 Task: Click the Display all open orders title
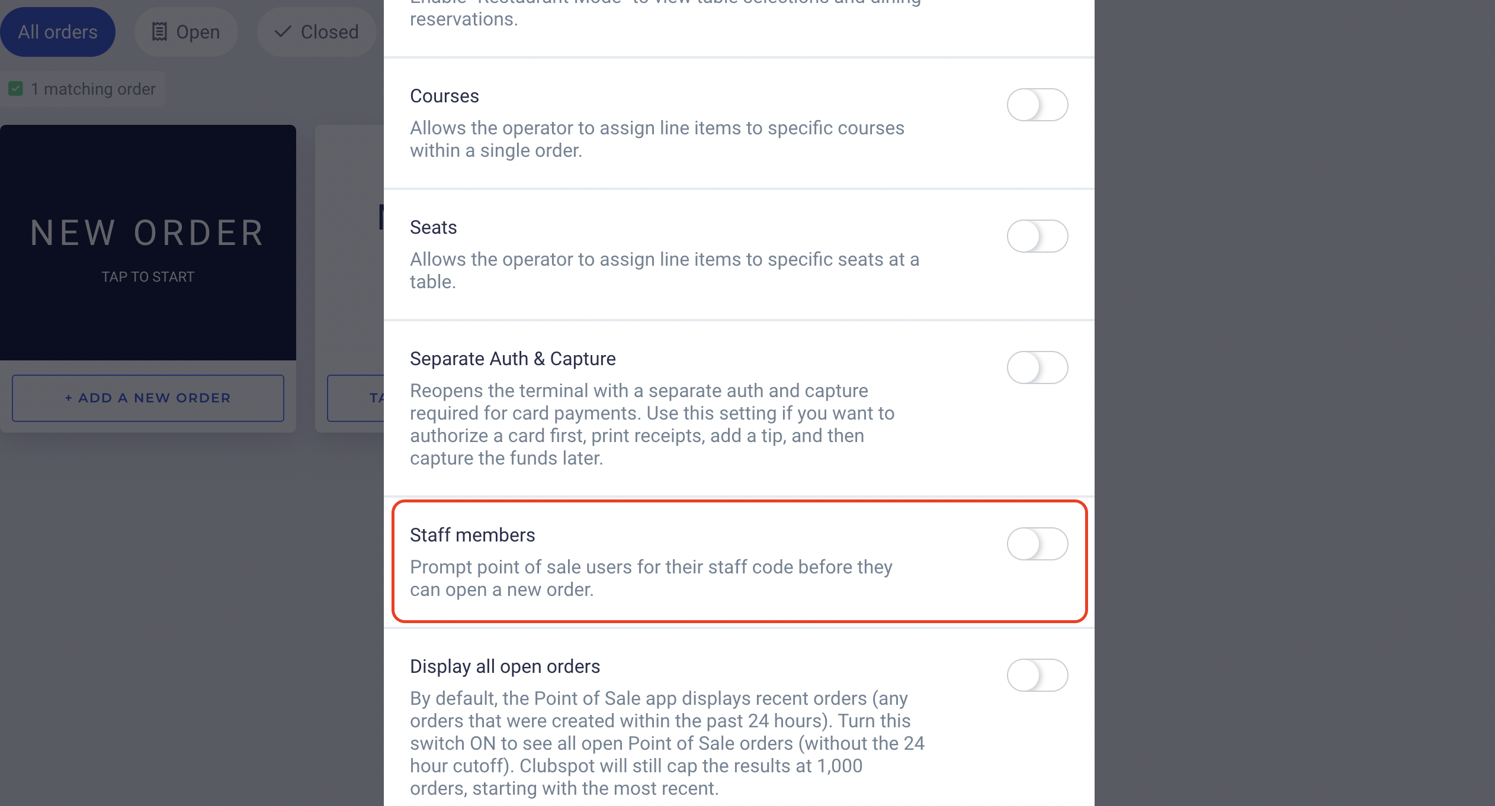click(505, 666)
